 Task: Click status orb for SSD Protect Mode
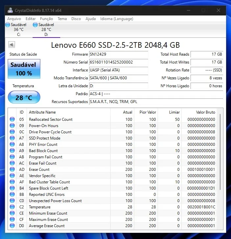tap(12, 138)
